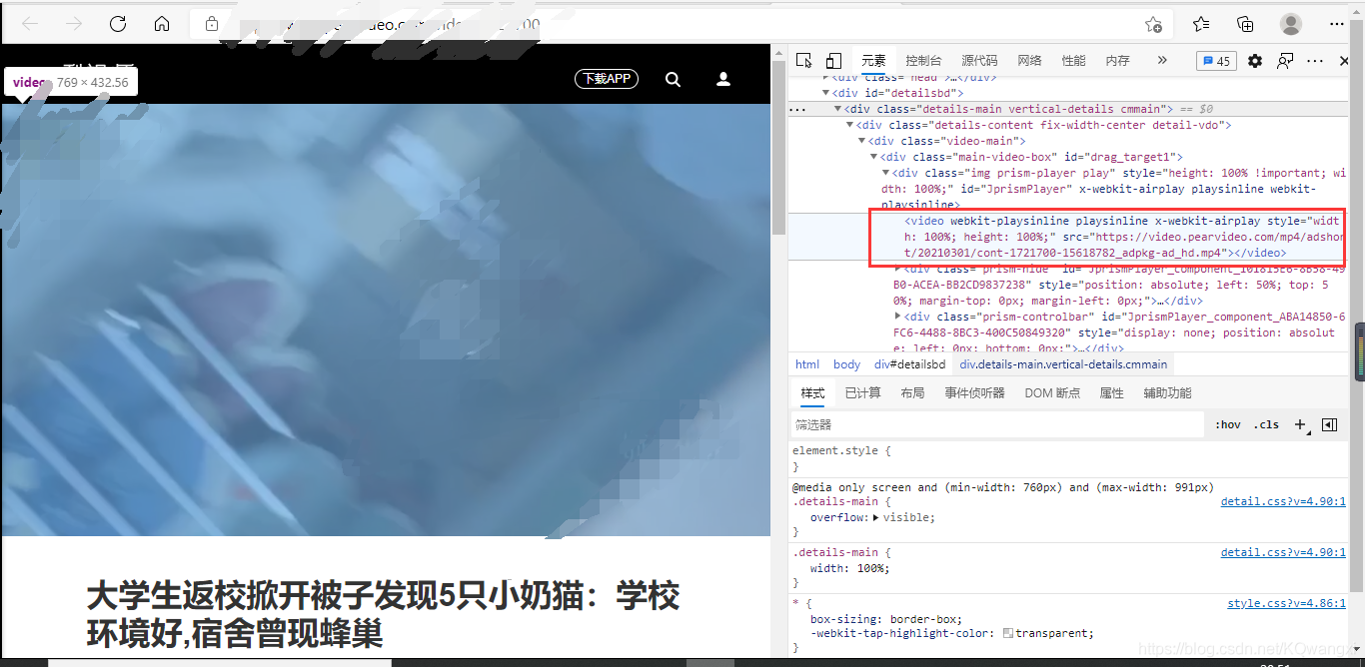The image size is (1365, 667).
Task: Select the video element line in DOM tree
Action: pos(1067,237)
